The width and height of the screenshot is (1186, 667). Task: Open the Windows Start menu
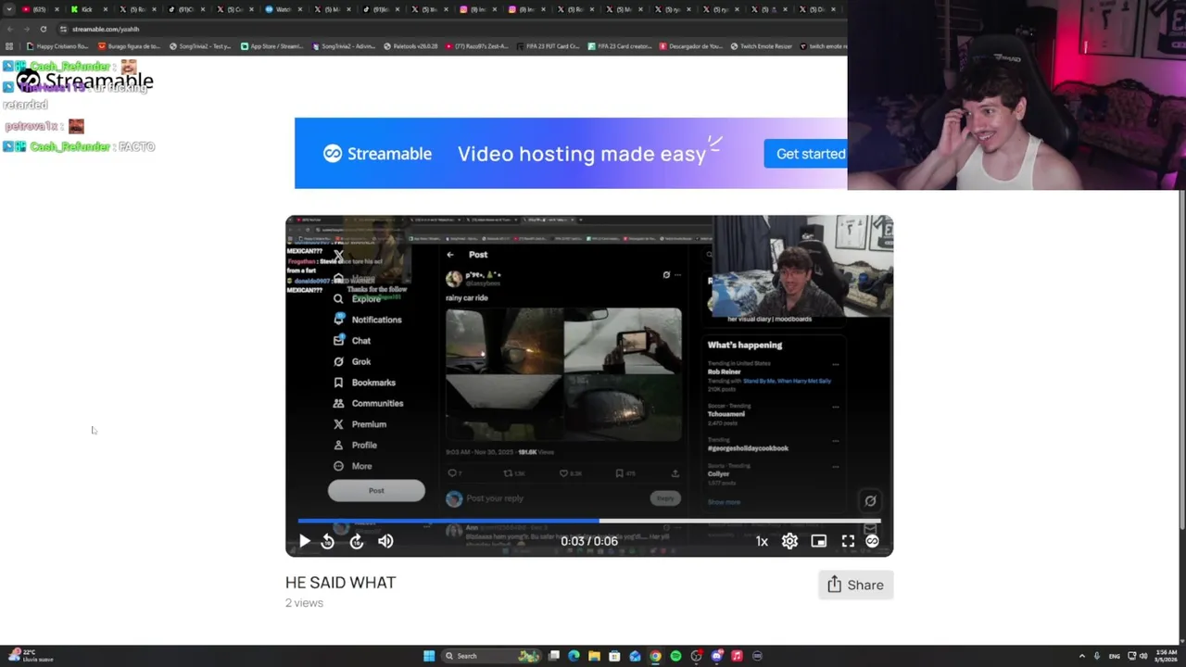(x=429, y=656)
